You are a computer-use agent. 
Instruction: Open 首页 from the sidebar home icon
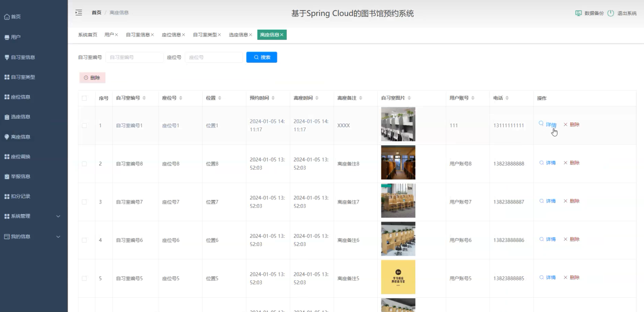(x=7, y=17)
